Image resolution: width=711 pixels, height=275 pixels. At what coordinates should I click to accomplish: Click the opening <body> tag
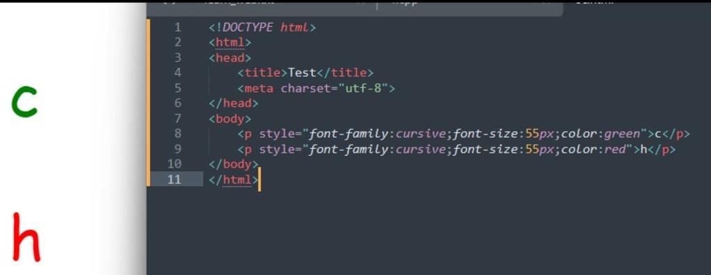(230, 118)
